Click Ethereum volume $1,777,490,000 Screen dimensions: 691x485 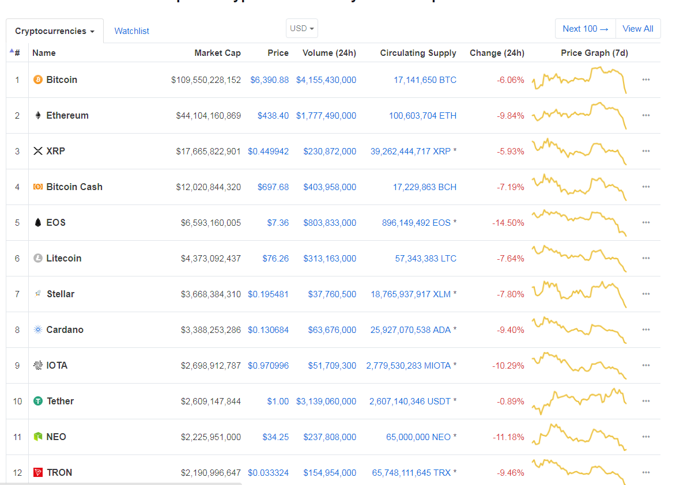point(326,115)
